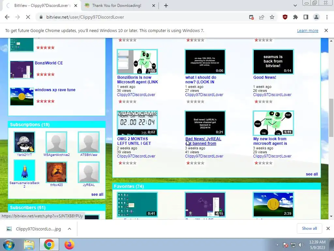Screen dimensions: 334x251
Task: Play the Bad News JyREAL video thumbnail
Action: point(205,123)
